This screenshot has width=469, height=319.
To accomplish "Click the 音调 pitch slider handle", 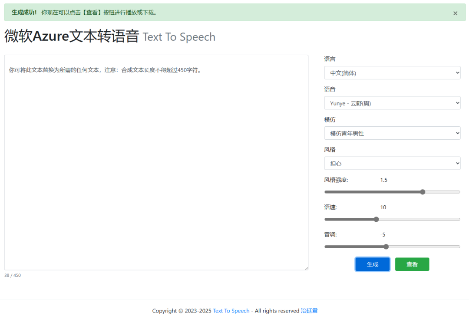I will point(386,247).
